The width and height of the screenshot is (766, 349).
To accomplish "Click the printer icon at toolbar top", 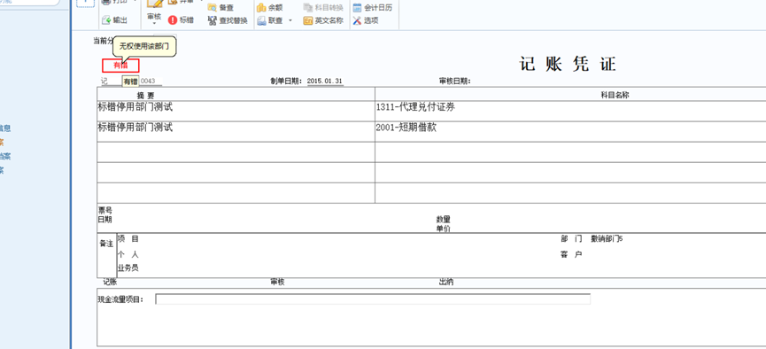I will click(x=106, y=2).
